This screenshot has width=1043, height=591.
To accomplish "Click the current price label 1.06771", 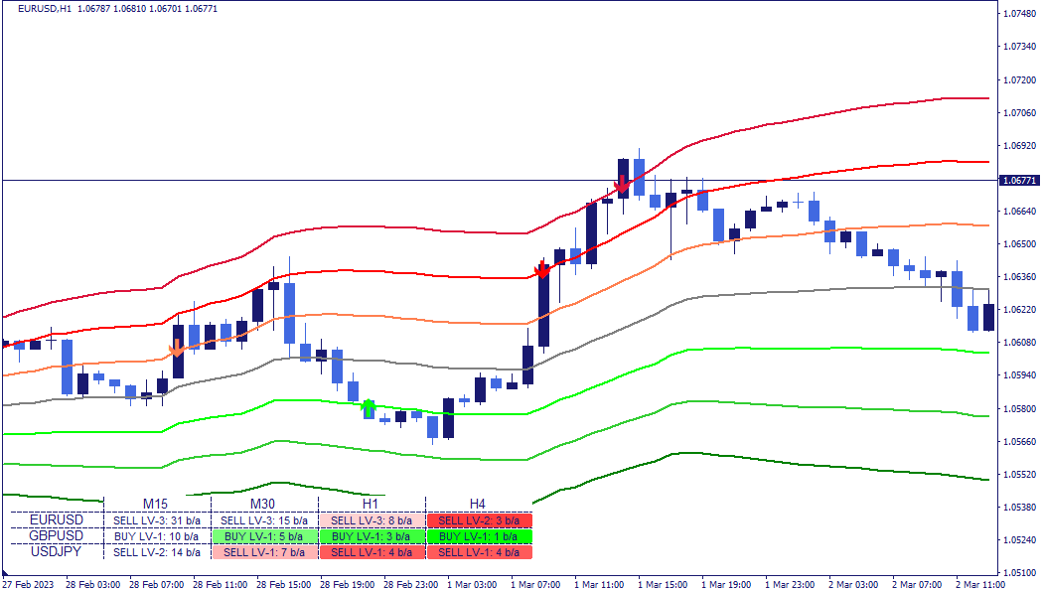I will click(x=1018, y=181).
